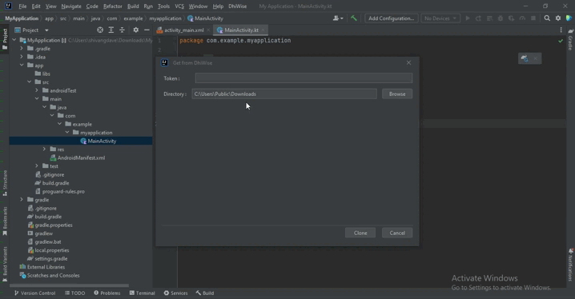Expand the test folder
Viewport: 575px width, 299px height.
click(37, 166)
